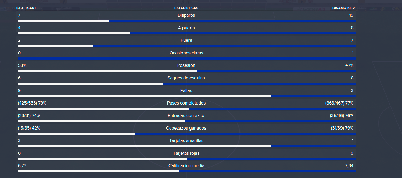The height and width of the screenshot is (178, 402).
Task: Select the Tarjetas amarillas label
Action: pos(186,140)
